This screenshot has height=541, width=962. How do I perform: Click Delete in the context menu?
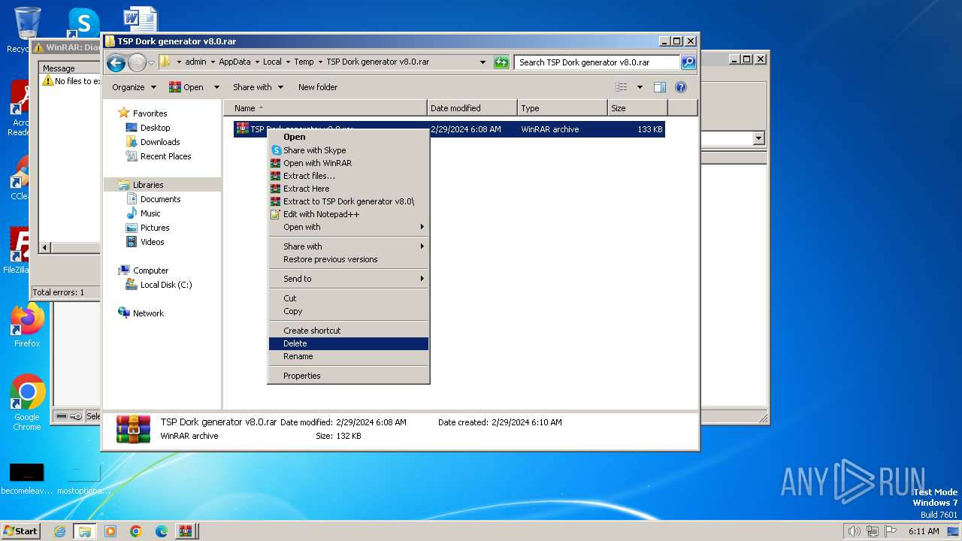349,343
